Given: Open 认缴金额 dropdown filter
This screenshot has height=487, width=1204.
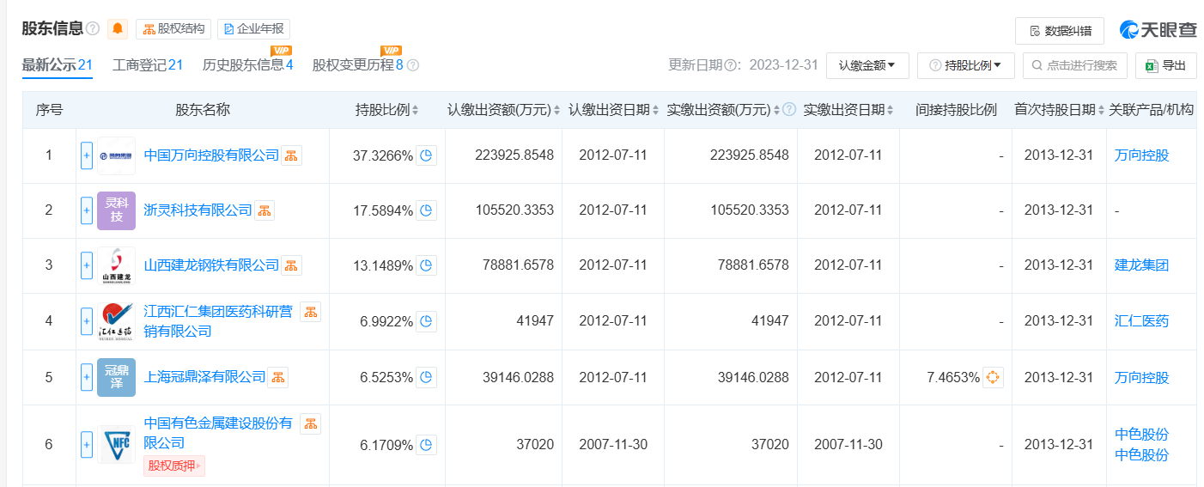Looking at the screenshot, I should click(867, 65).
